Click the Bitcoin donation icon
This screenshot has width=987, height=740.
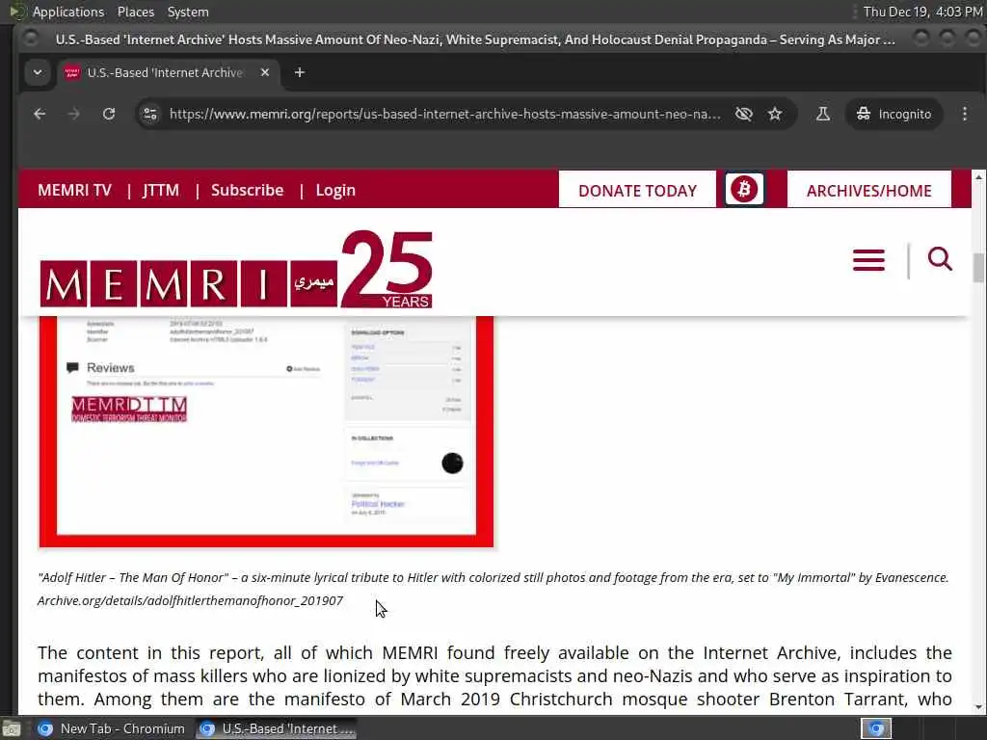click(744, 189)
